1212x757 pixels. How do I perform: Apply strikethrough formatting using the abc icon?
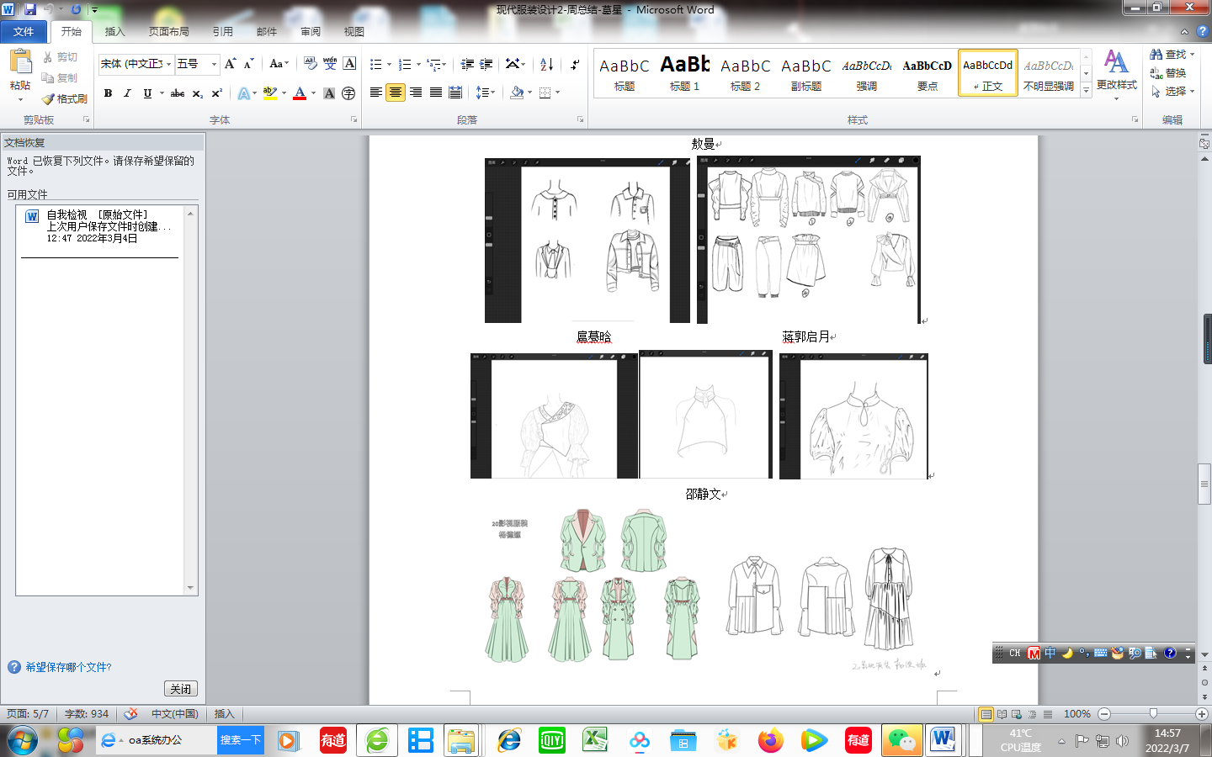point(178,93)
